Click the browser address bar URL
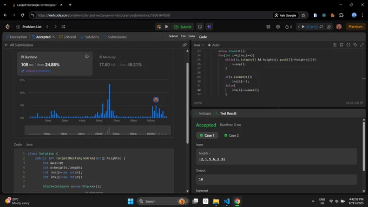368x207 pixels. click(104, 15)
